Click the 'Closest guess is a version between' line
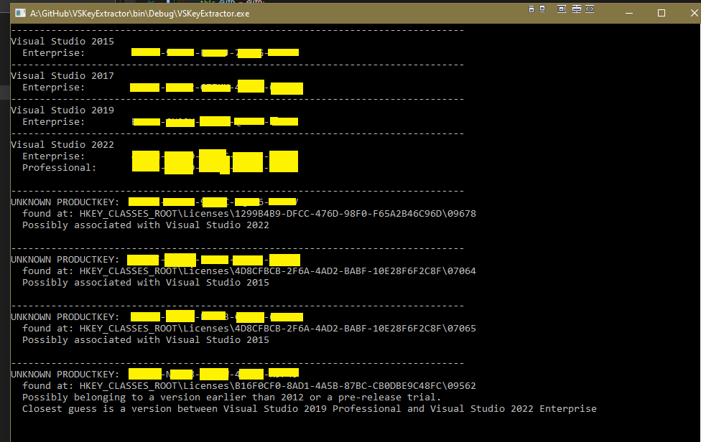The height and width of the screenshot is (442, 701). [x=310, y=409]
